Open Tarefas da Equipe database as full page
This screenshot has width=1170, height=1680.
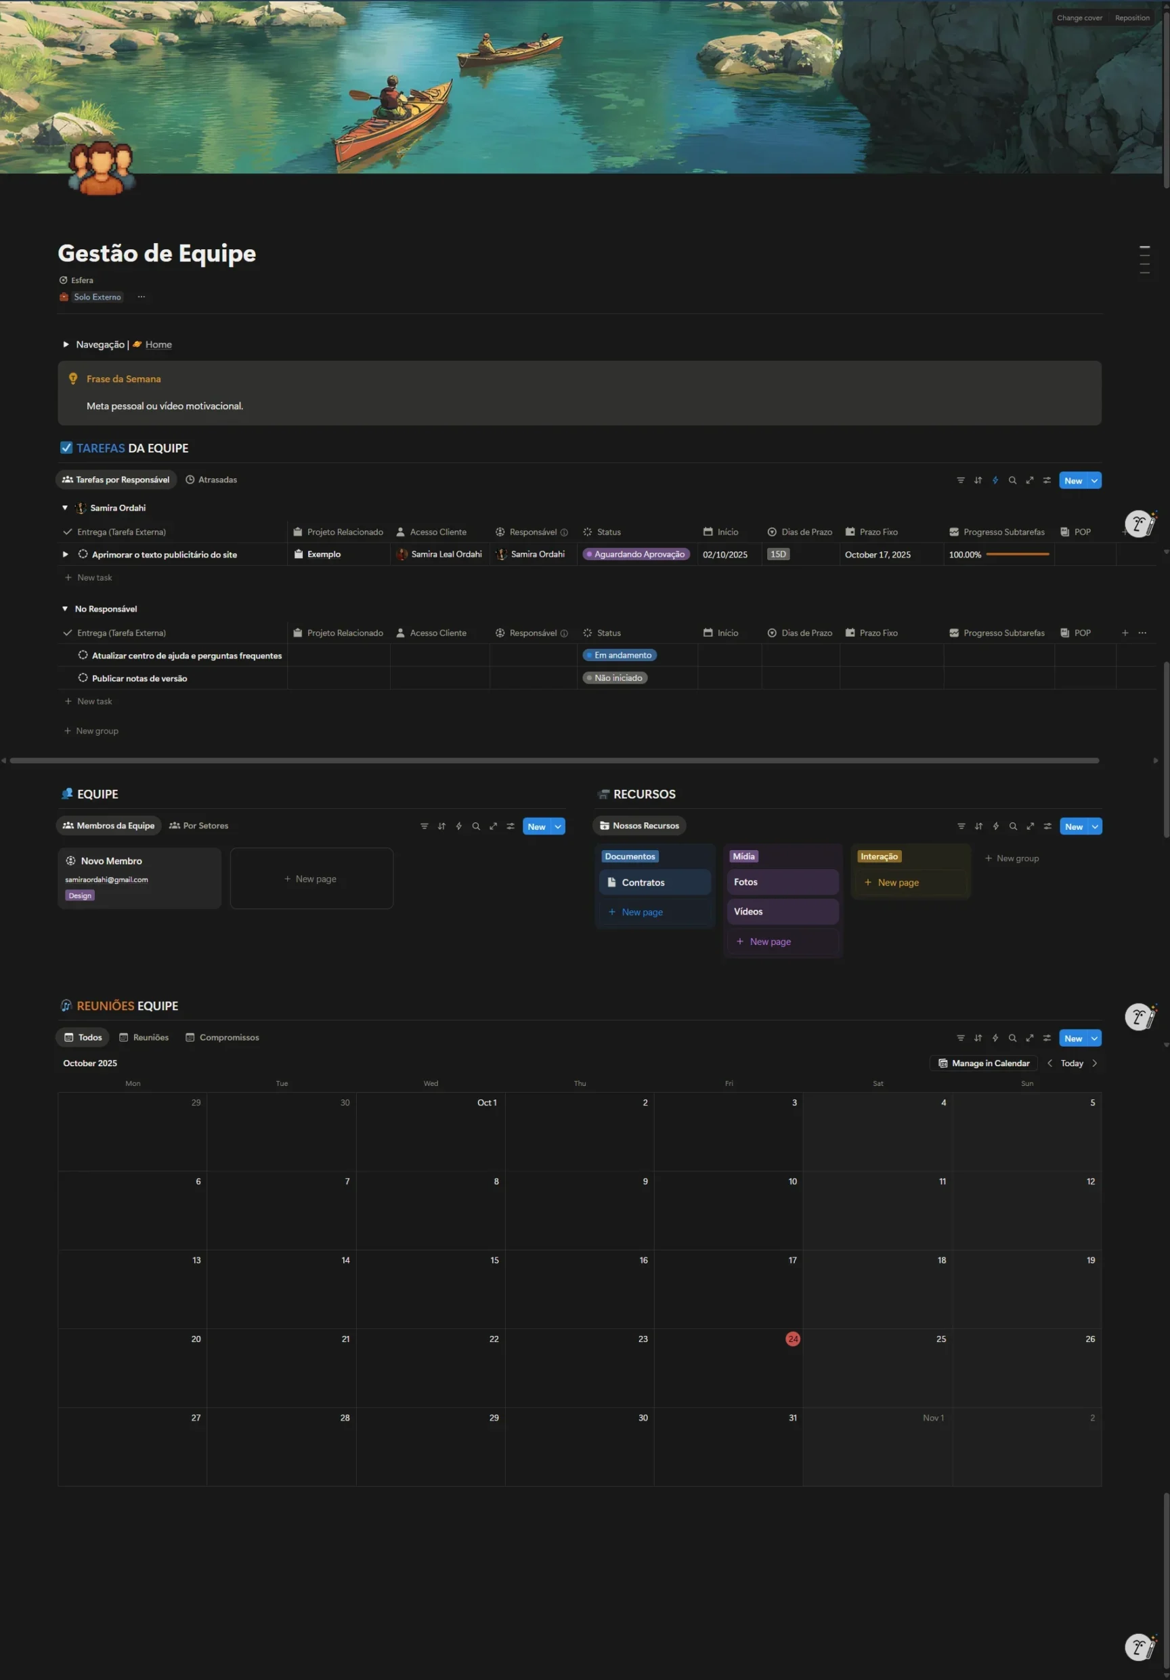tap(1030, 480)
